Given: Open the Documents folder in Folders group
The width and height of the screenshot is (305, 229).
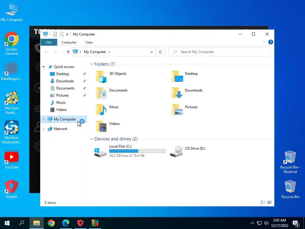Looking at the screenshot, I should [x=111, y=93].
